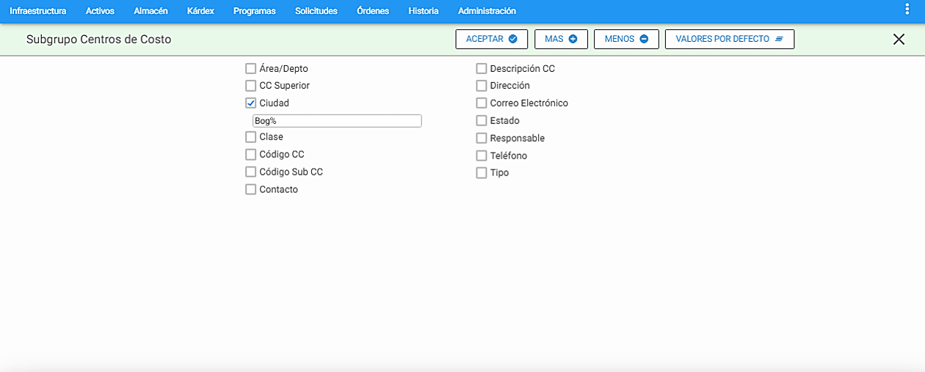Enable the Código Sub CC checkbox
925x372 pixels.
251,172
